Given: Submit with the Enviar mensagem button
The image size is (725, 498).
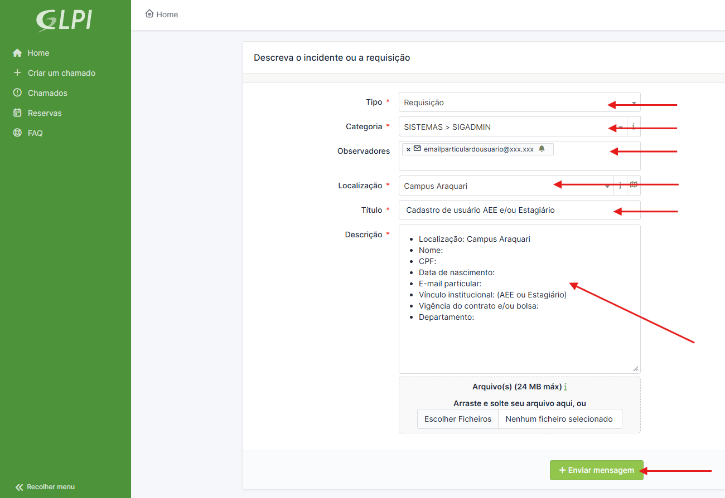Looking at the screenshot, I should (x=596, y=470).
